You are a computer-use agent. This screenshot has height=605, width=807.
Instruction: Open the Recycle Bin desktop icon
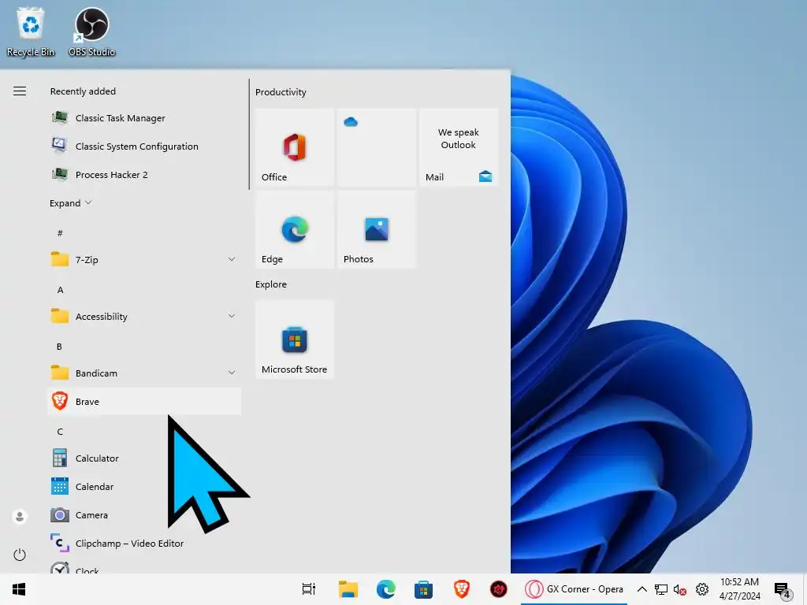[31, 32]
